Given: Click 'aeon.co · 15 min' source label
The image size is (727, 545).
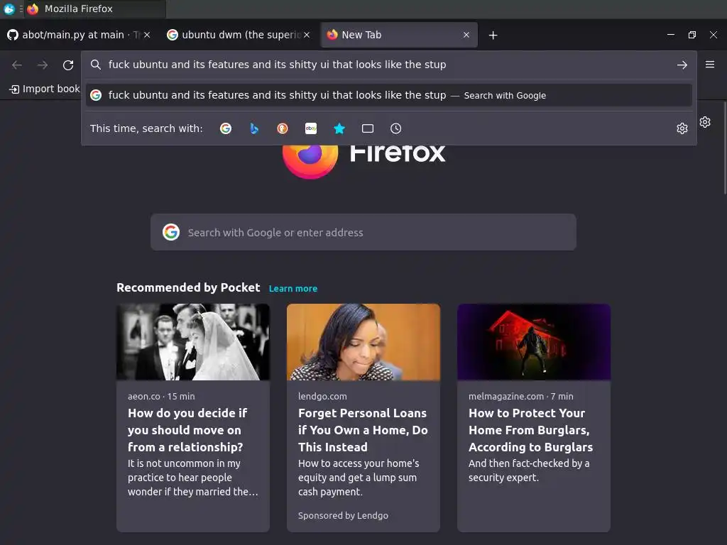Looking at the screenshot, I should tap(161, 396).
